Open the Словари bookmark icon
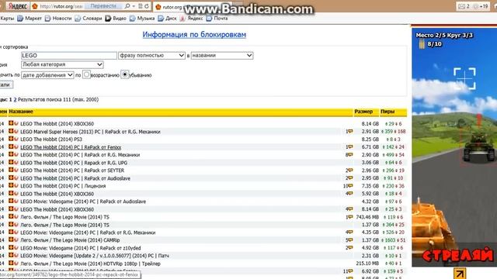This screenshot has height=279, width=497. tap(78, 19)
